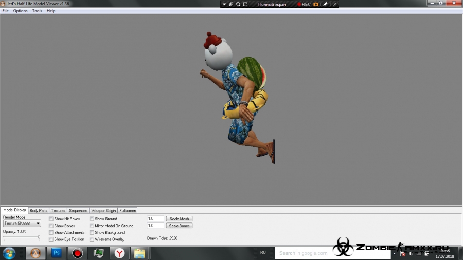
Task: Open the Render Mode dropdown
Action: pyautogui.click(x=22, y=224)
